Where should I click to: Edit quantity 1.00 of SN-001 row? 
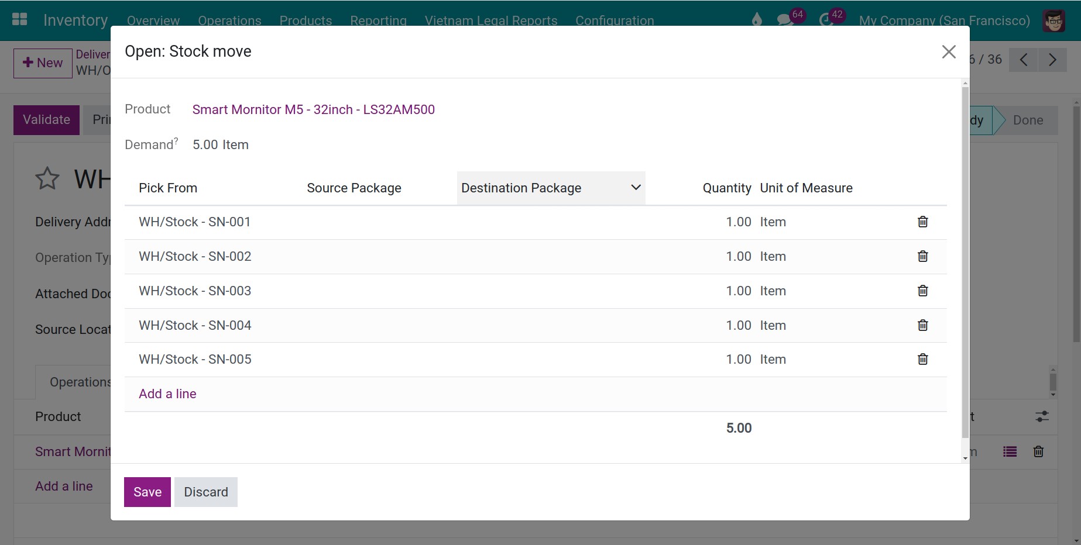coord(739,222)
